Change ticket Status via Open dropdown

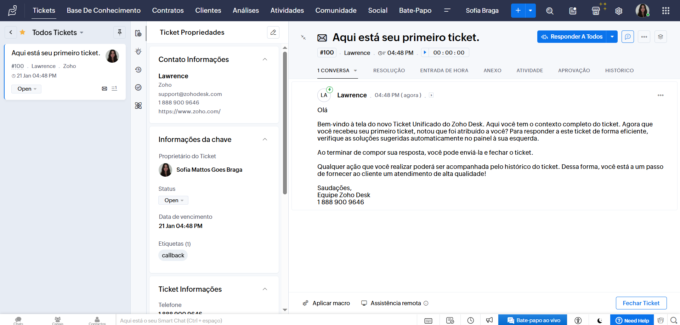(x=173, y=200)
